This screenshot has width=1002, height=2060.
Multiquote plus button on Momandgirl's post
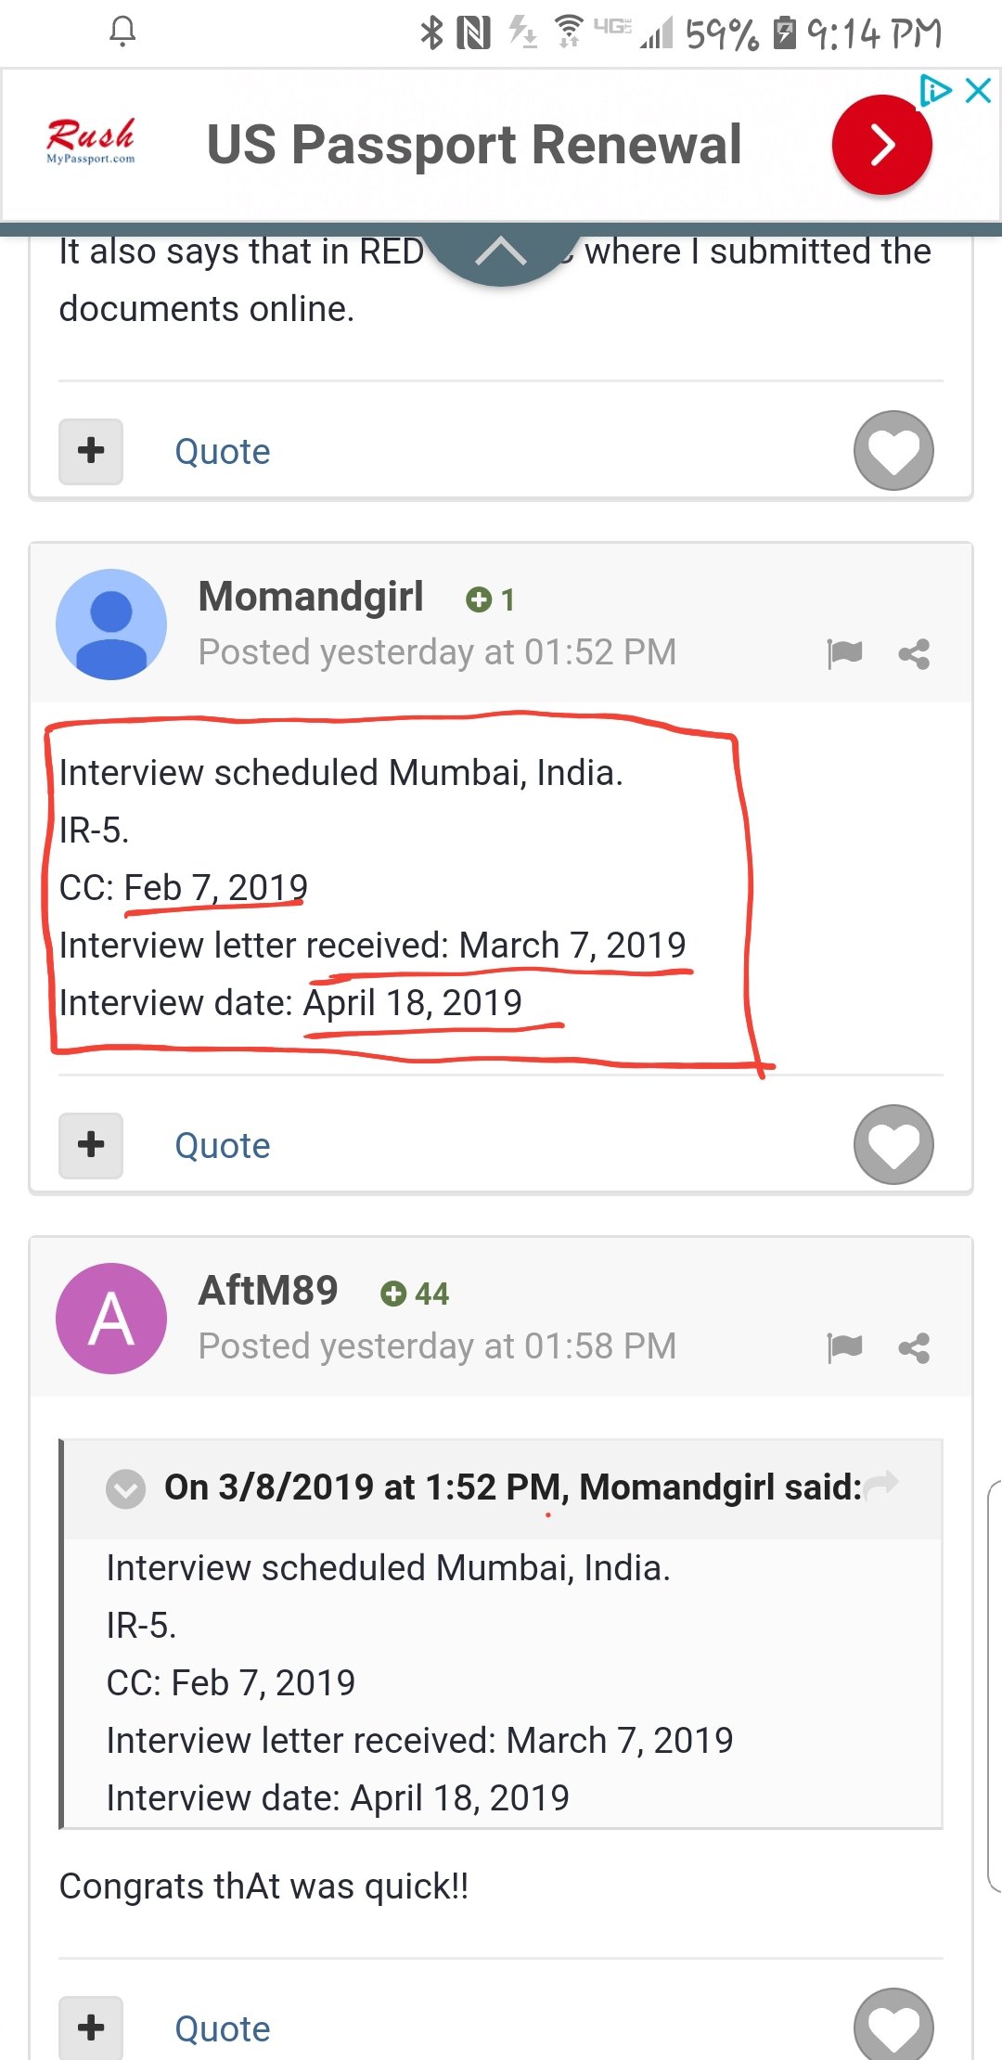91,1145
